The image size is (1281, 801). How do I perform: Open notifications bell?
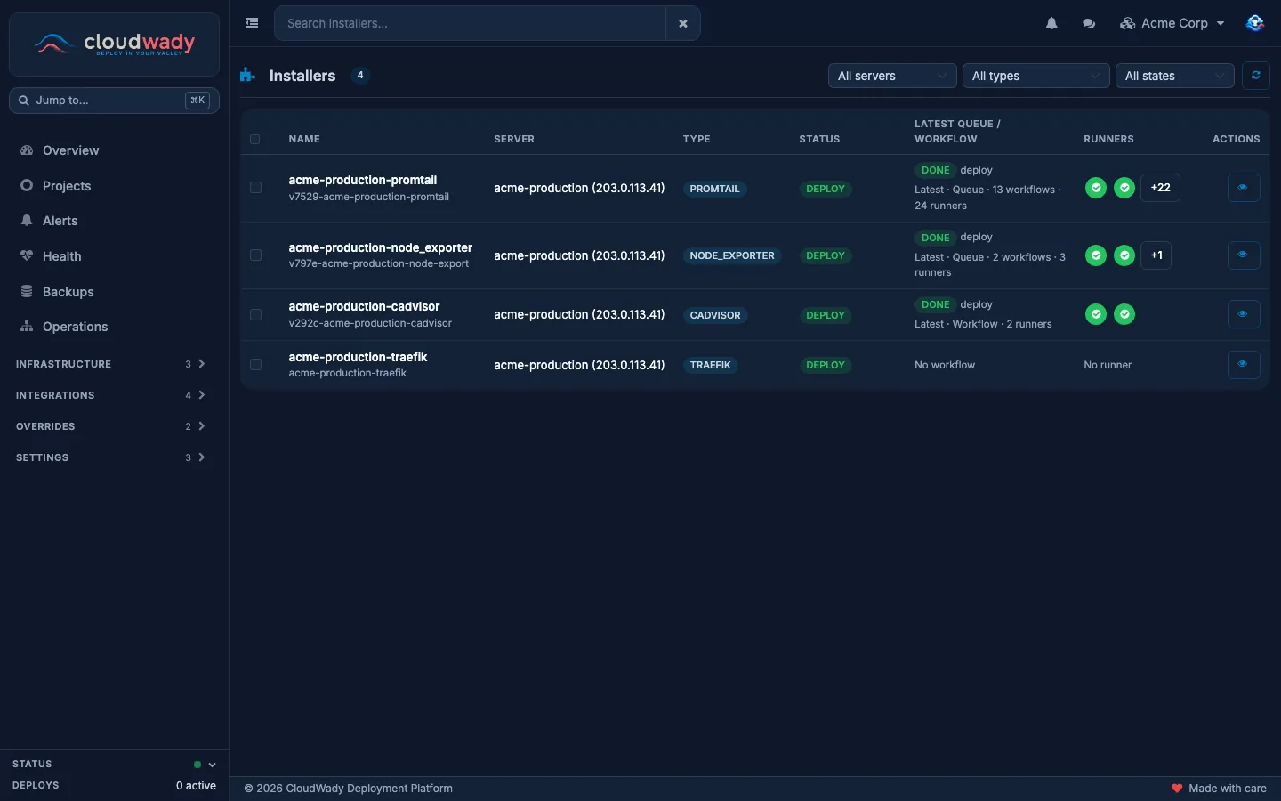pos(1051,23)
